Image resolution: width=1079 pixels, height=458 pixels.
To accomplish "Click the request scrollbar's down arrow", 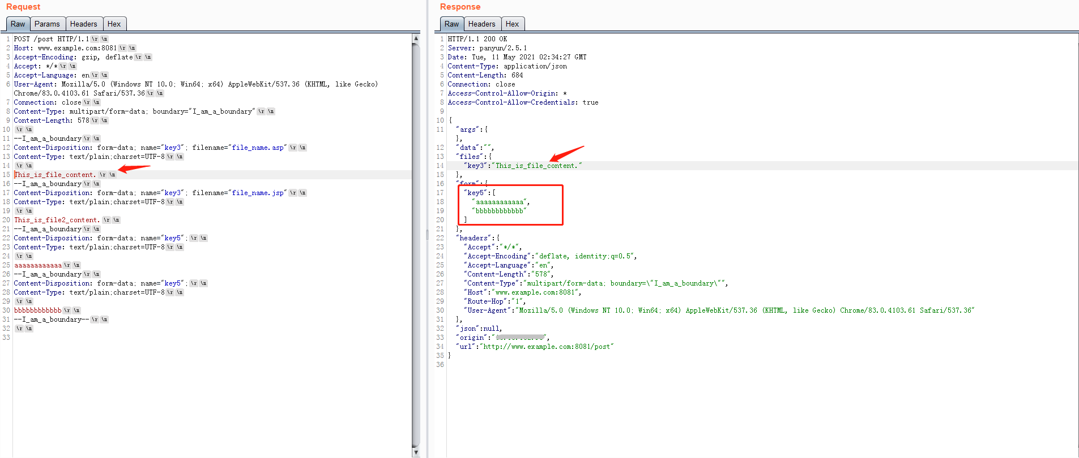I will pyautogui.click(x=416, y=452).
